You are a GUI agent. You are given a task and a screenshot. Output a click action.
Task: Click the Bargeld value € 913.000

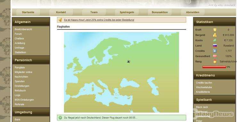228,35
